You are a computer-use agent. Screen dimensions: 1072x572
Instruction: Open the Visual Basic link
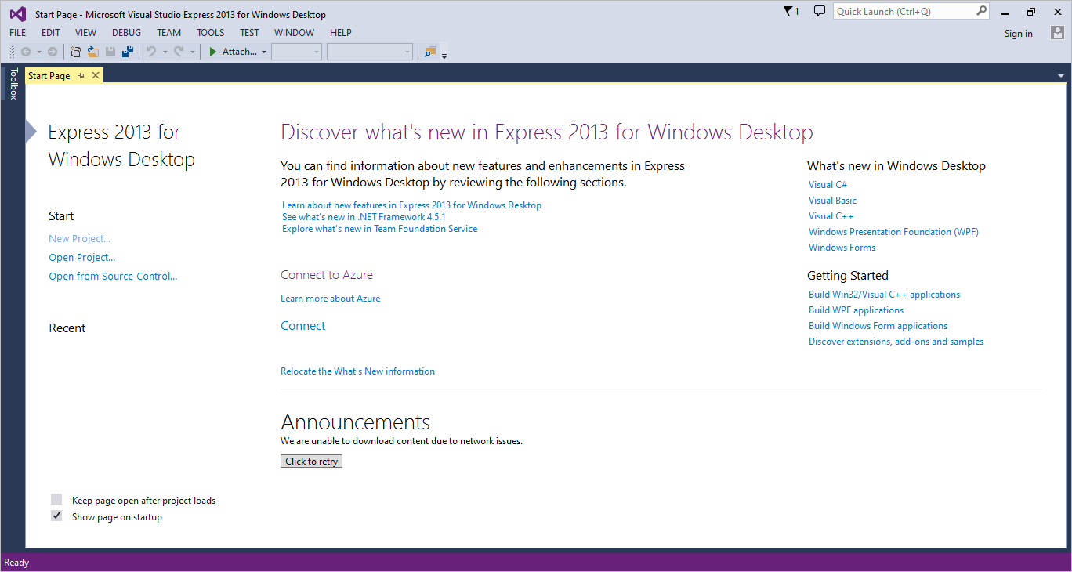[x=833, y=201]
